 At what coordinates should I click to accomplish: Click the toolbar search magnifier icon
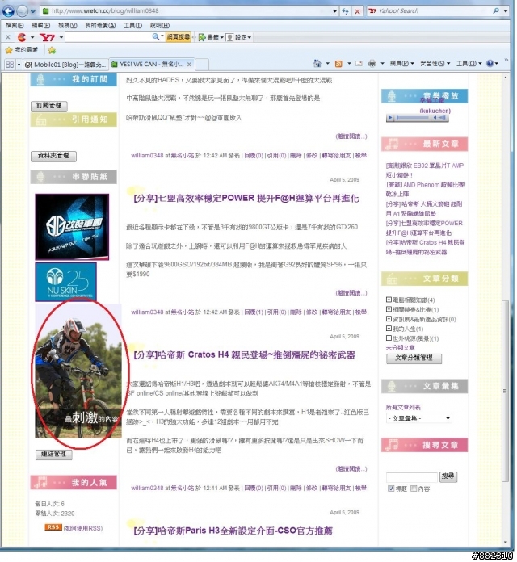pyautogui.click(x=156, y=37)
